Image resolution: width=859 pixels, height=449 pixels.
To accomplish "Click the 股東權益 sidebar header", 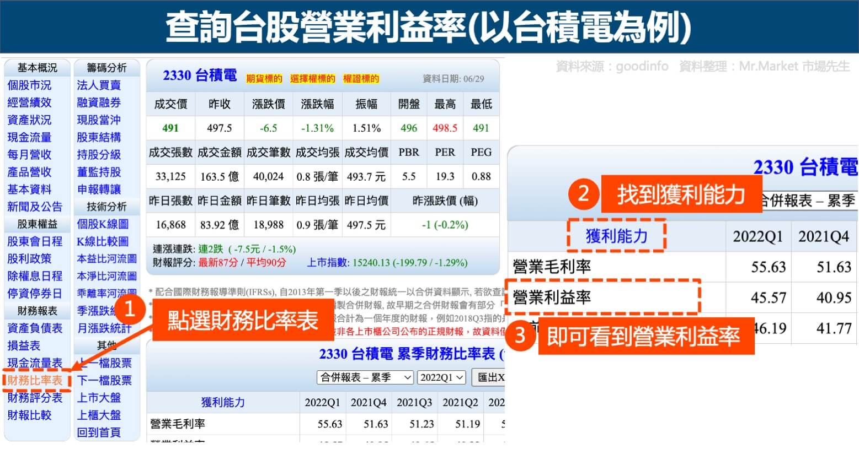I will [x=37, y=224].
